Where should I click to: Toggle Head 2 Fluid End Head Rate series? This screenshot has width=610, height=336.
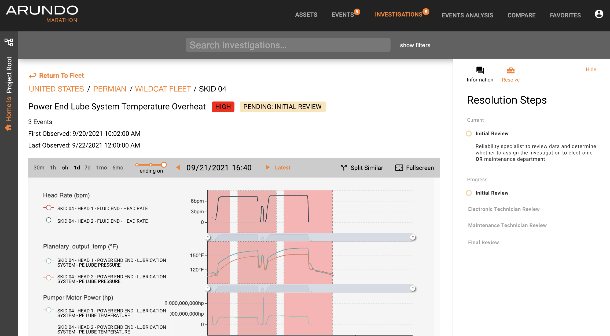[49, 220]
